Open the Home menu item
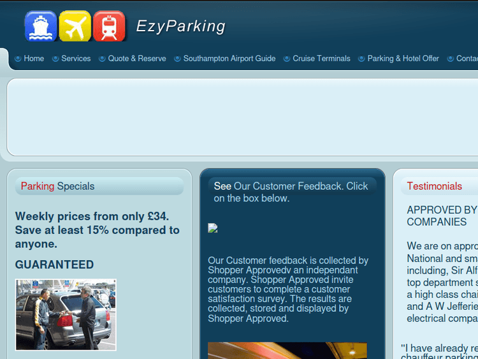 [x=34, y=58]
